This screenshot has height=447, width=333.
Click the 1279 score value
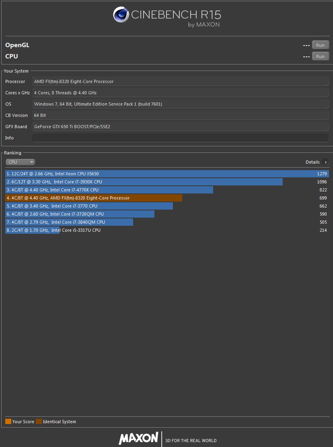pos(322,174)
